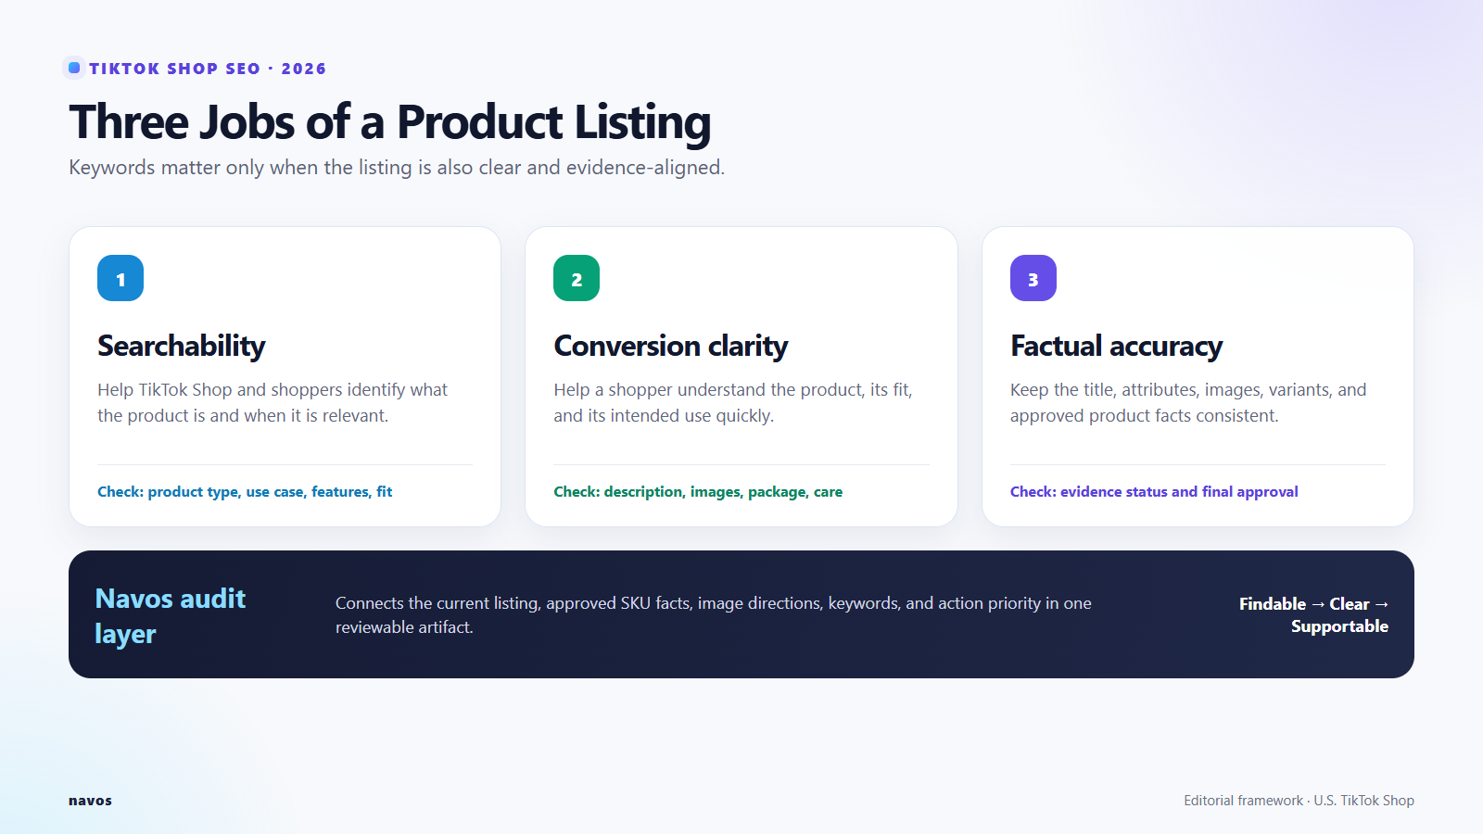Click the audit layer description paragraph

coord(714,615)
